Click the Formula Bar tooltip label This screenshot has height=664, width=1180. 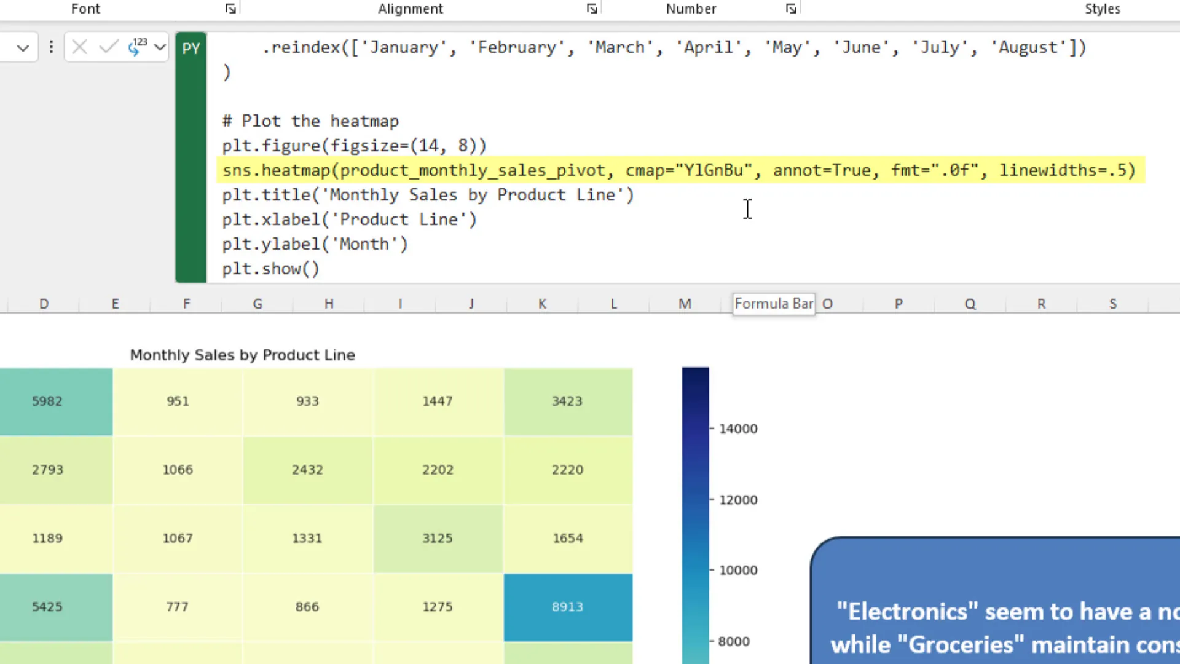(774, 304)
